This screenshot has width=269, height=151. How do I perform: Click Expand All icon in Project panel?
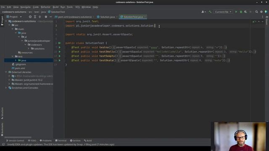point(35,17)
